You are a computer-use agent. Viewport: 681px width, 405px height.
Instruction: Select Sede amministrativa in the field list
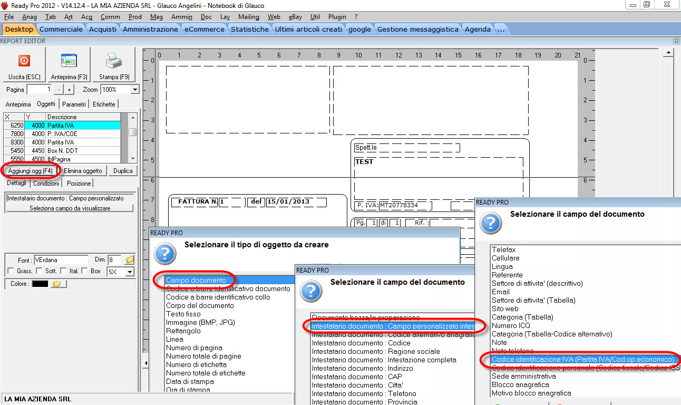click(x=524, y=376)
